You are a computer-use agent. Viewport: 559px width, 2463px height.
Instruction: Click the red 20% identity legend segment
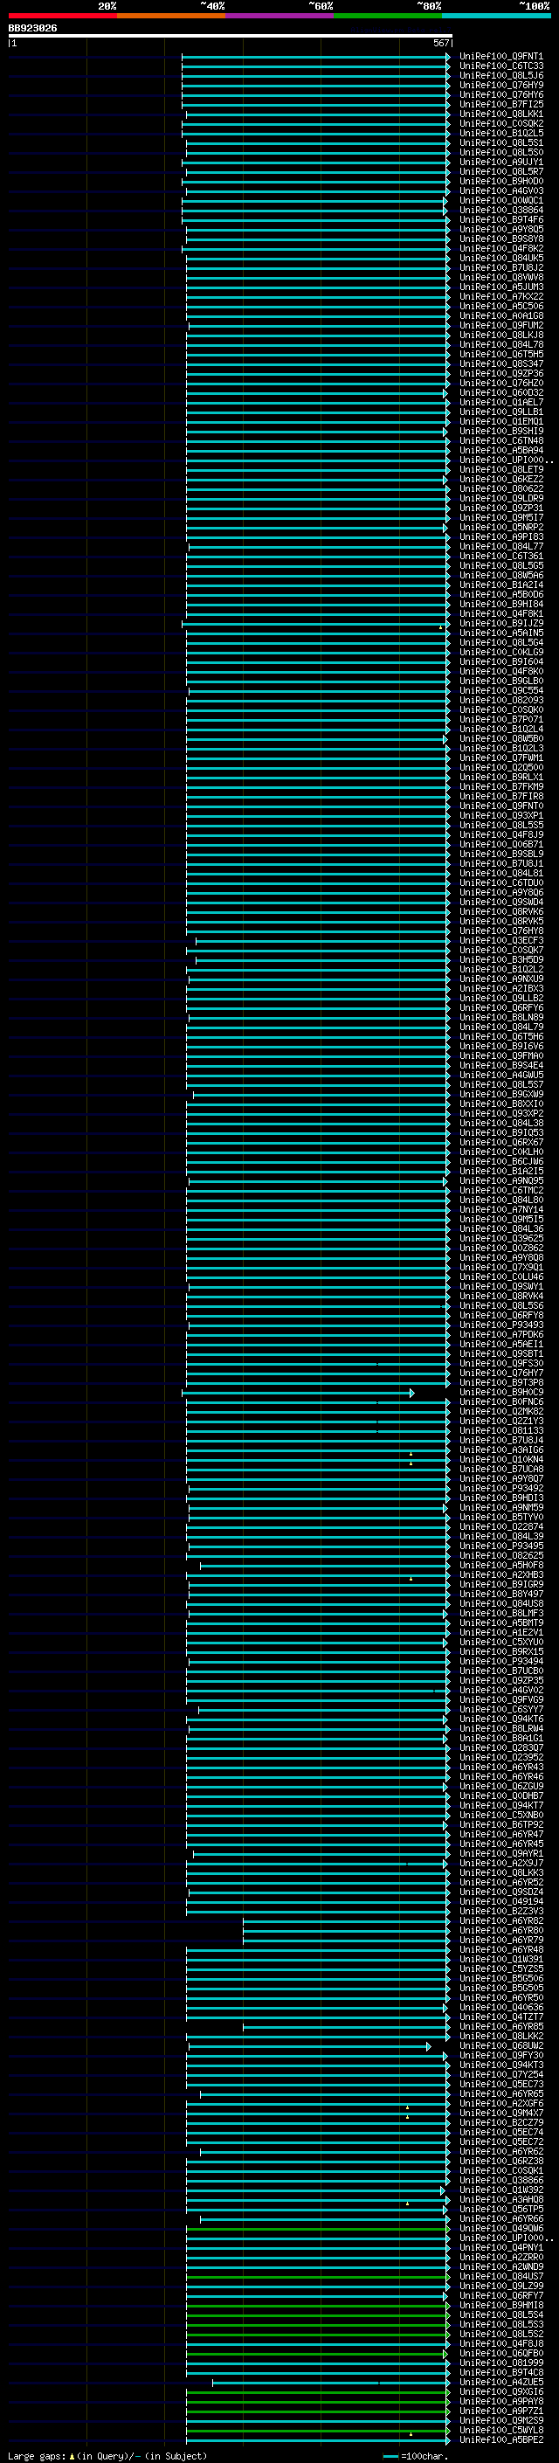[62, 16]
